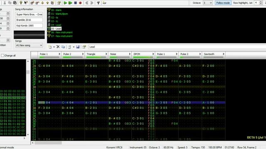
Task: Expand effect columns on Sawtooth channel
Action: point(224,54)
